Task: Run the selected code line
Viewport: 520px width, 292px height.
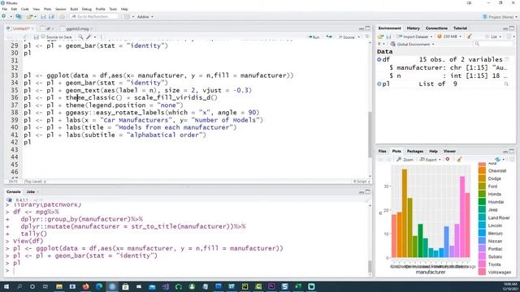Action: (314, 37)
